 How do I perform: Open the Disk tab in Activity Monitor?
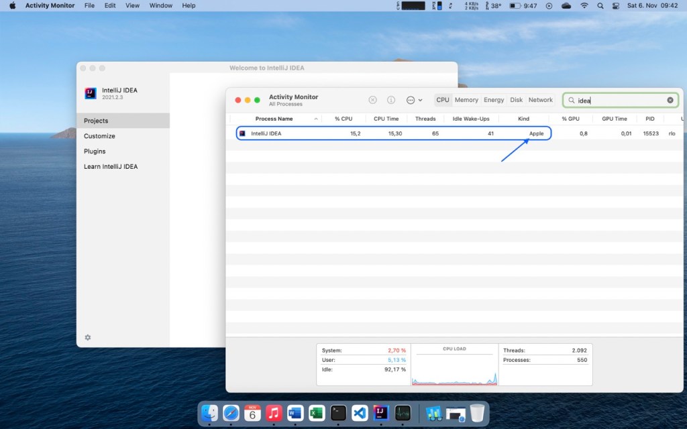coord(516,99)
